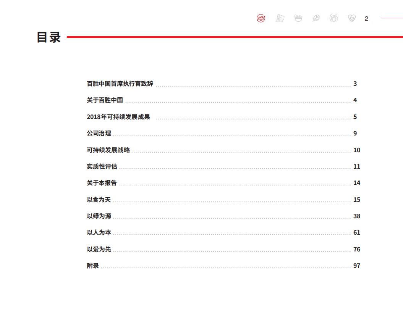Click the people group icon
Image resolution: width=403 pixels, height=311 pixels.
click(334, 18)
